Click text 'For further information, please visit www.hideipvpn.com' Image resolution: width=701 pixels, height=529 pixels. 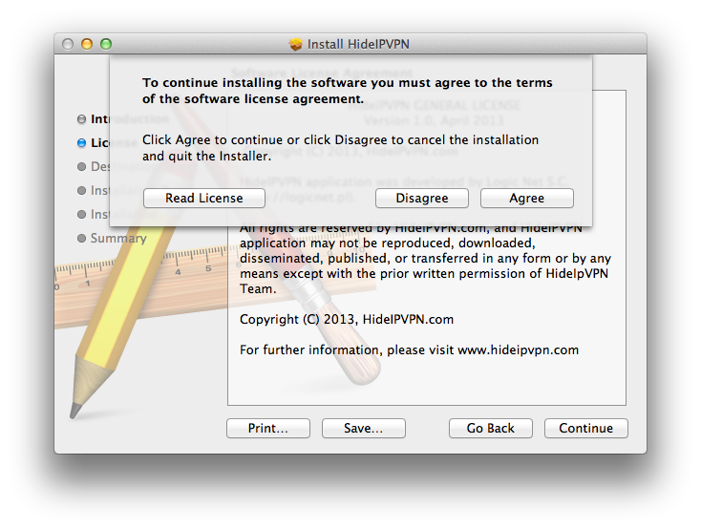click(x=409, y=349)
